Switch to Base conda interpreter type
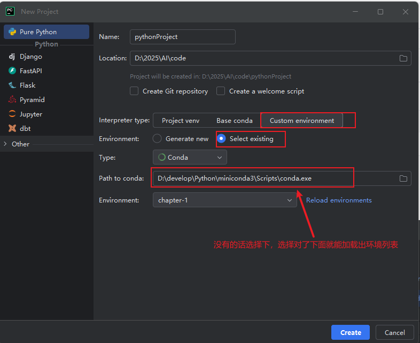The image size is (420, 343). [x=234, y=121]
